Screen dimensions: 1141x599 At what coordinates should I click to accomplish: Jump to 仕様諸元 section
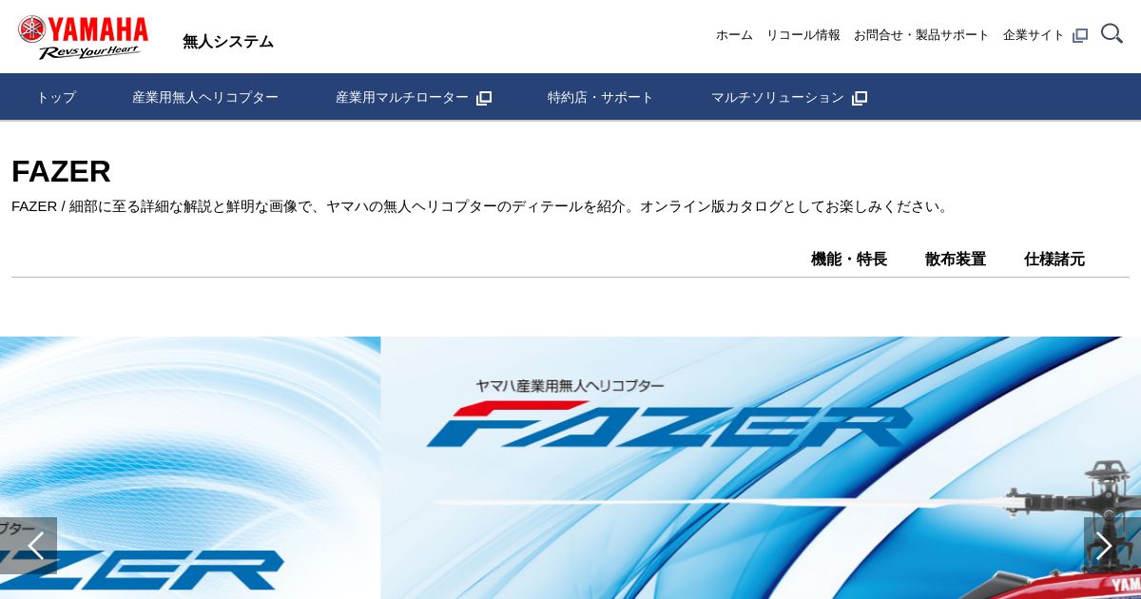[1054, 259]
